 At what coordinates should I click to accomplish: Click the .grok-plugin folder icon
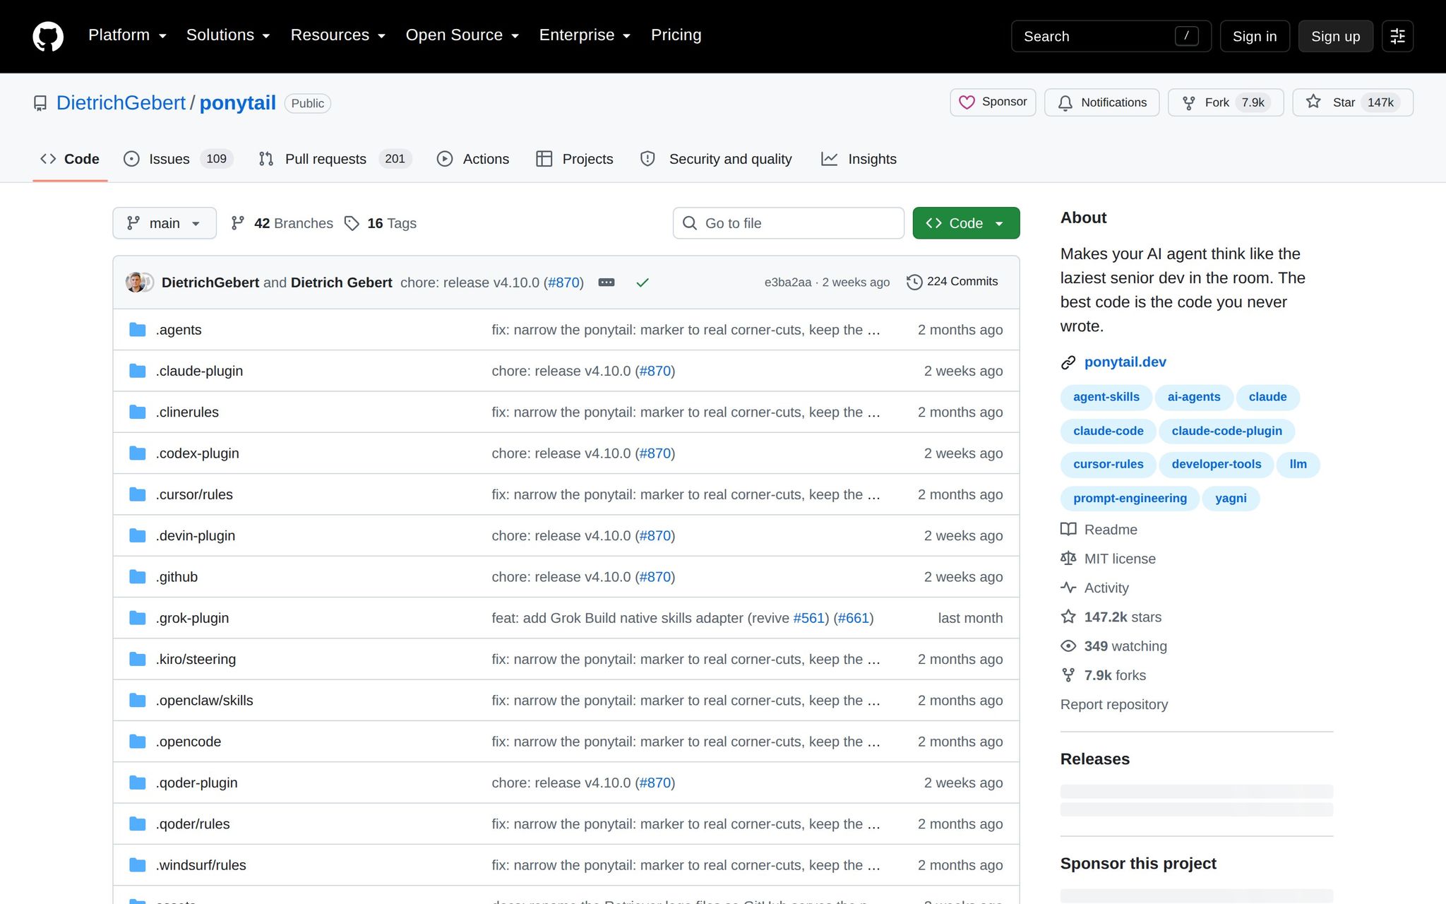pyautogui.click(x=138, y=618)
